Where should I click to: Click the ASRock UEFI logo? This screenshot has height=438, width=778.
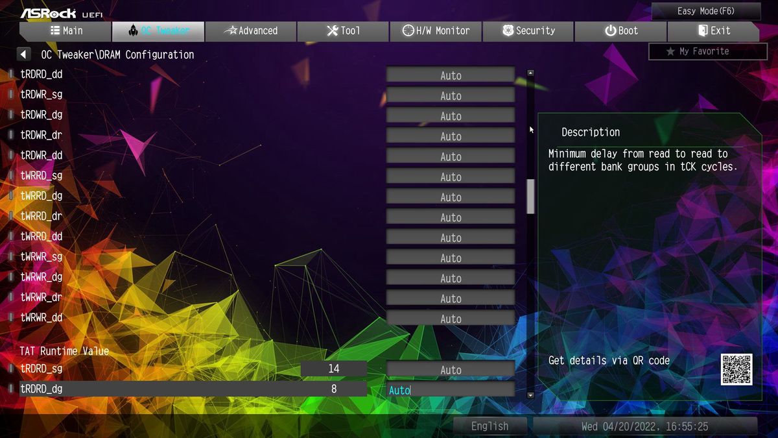(61, 12)
